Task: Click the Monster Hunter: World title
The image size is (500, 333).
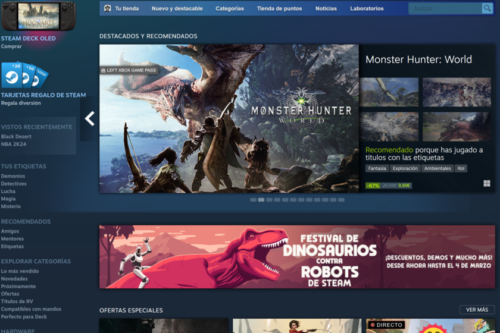Action: tap(418, 59)
